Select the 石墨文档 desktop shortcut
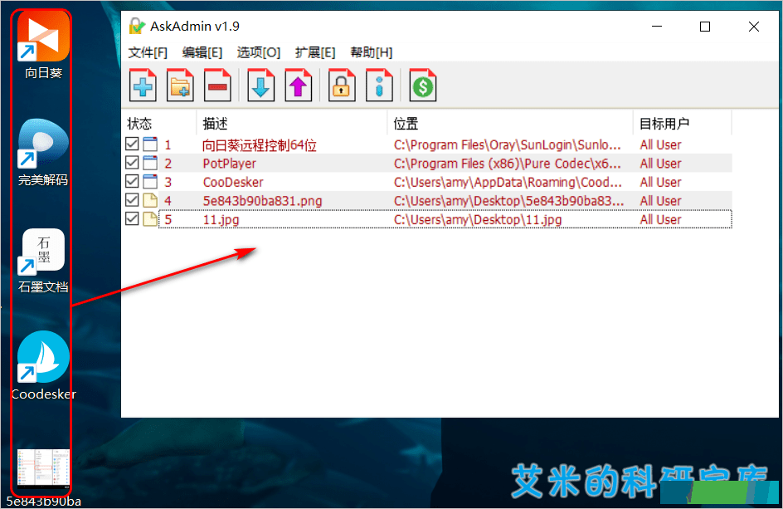This screenshot has height=509, width=783. coord(43,261)
